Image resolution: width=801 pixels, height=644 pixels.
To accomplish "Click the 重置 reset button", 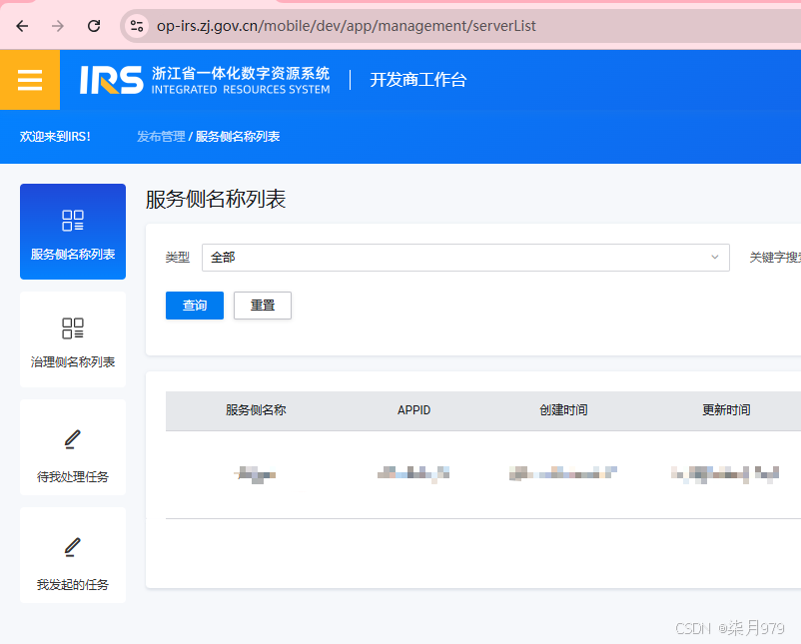I will [x=262, y=306].
